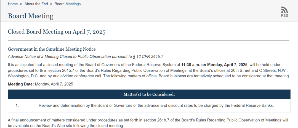Click the breadcrumb separator after About the Fed

(51, 4)
